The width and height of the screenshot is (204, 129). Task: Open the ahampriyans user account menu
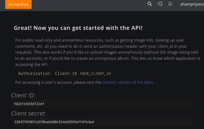click(x=192, y=4)
